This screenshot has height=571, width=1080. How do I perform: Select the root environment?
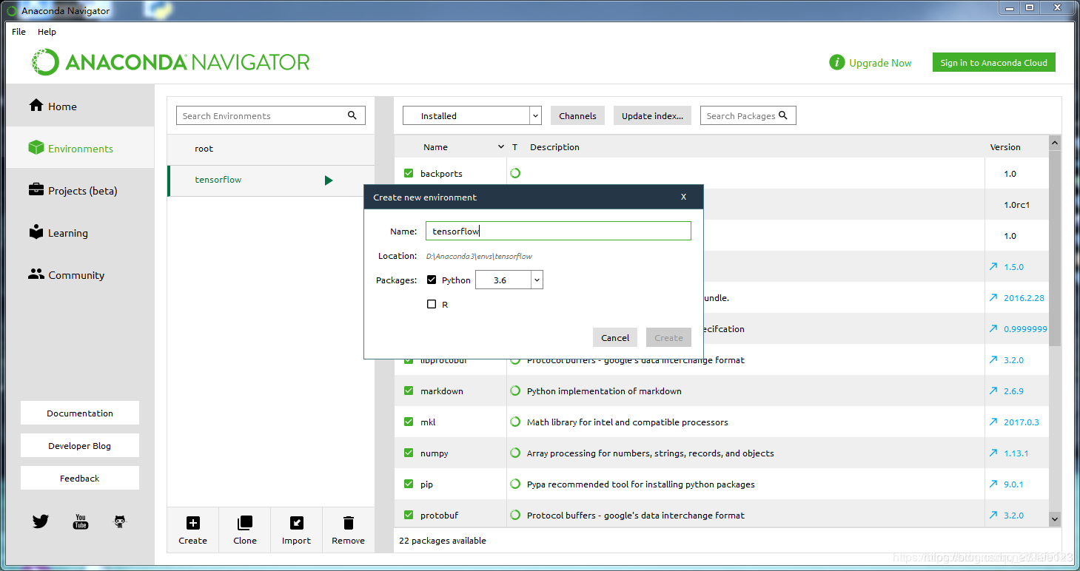271,149
